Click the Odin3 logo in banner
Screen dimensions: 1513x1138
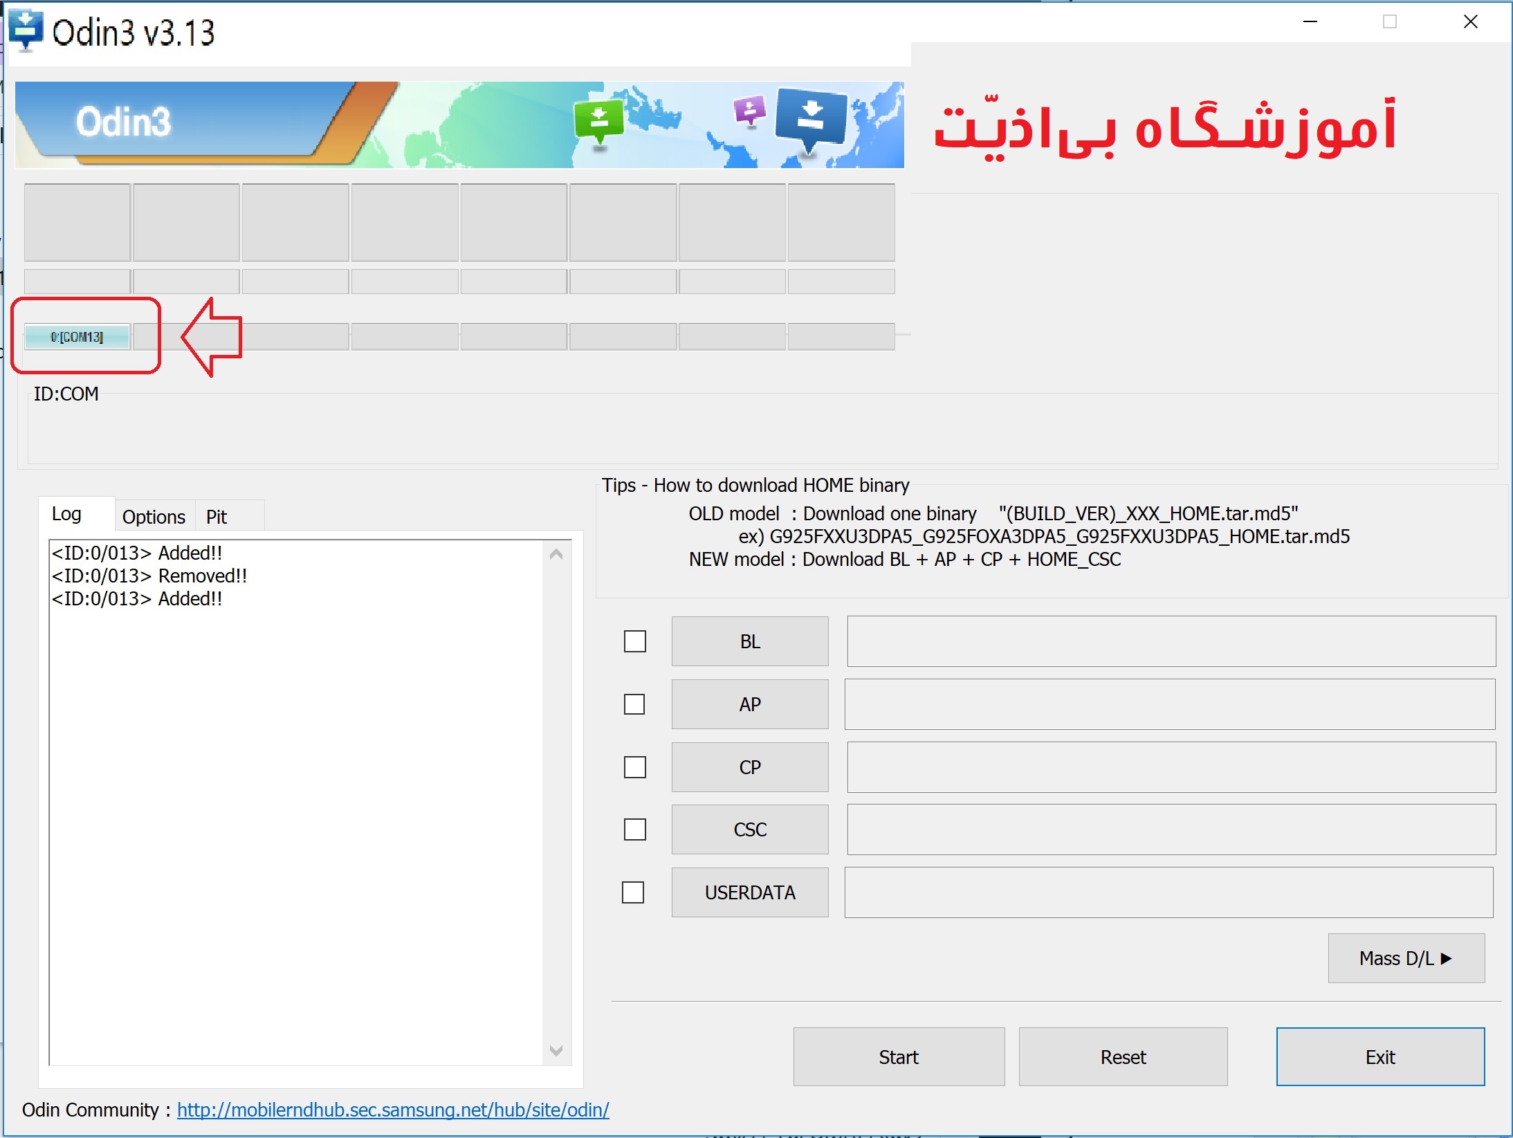coord(123,122)
